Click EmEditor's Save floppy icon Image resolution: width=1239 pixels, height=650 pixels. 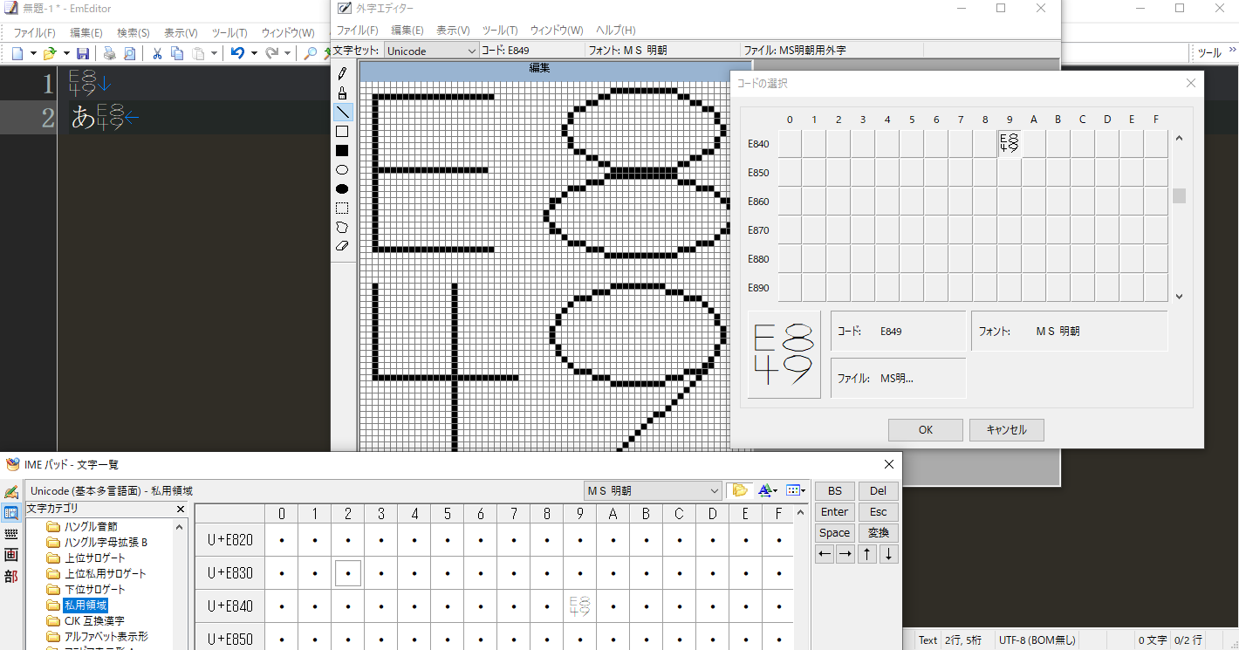click(x=83, y=53)
